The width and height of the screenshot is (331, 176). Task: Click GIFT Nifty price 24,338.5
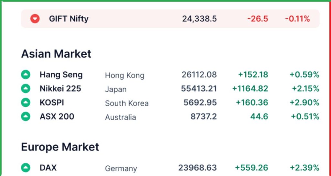pyautogui.click(x=199, y=19)
